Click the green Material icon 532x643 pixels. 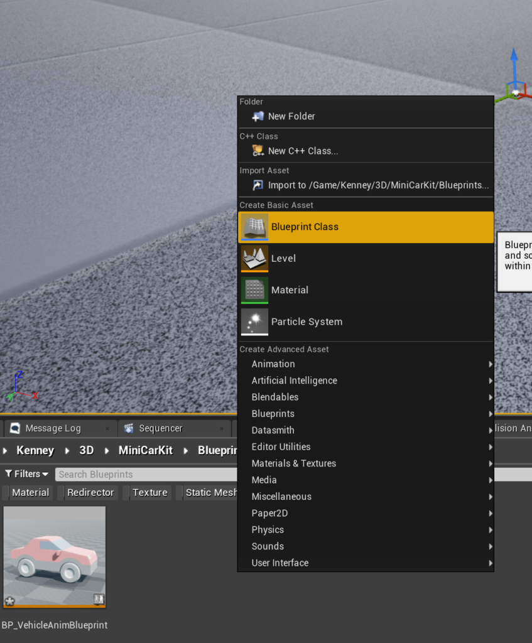(254, 290)
